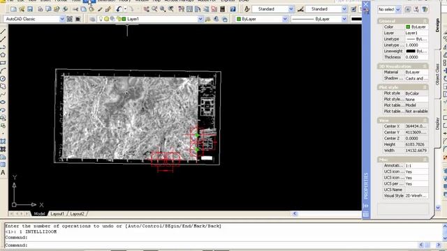Click the Plot printer icon
This screenshot has width=447, height=251.
coord(41,9)
